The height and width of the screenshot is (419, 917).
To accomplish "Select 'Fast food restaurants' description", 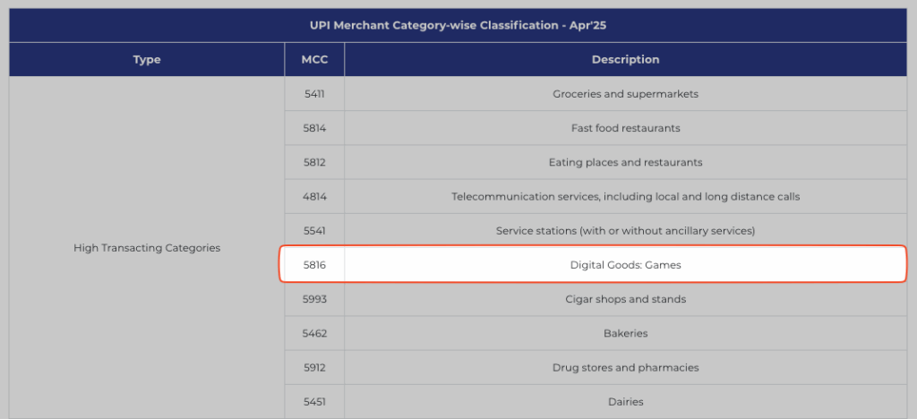I will [x=625, y=128].
